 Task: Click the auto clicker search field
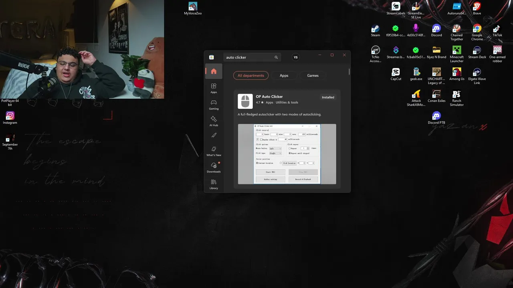point(252,57)
